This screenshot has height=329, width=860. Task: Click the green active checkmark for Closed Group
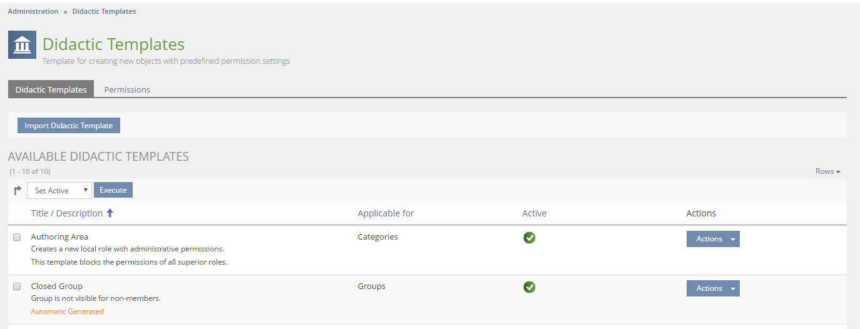point(530,287)
